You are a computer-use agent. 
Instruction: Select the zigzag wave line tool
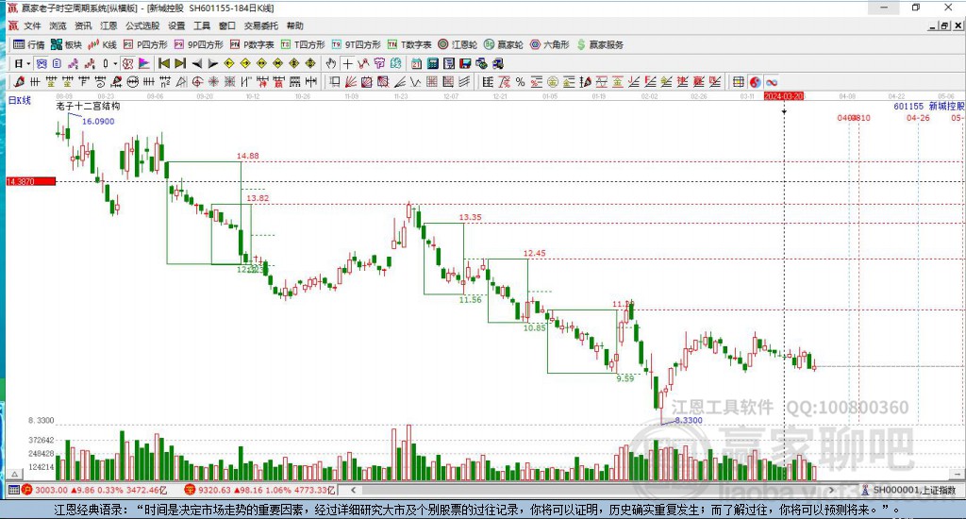click(x=416, y=82)
